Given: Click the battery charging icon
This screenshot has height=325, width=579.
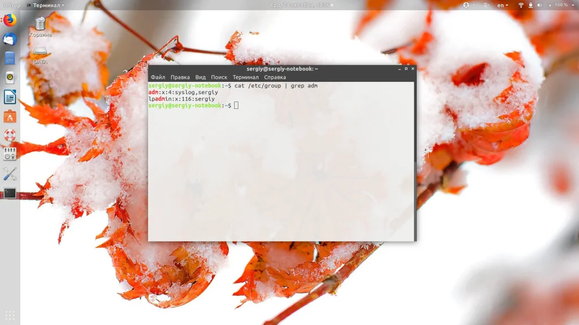Looking at the screenshot, I should point(550,5).
